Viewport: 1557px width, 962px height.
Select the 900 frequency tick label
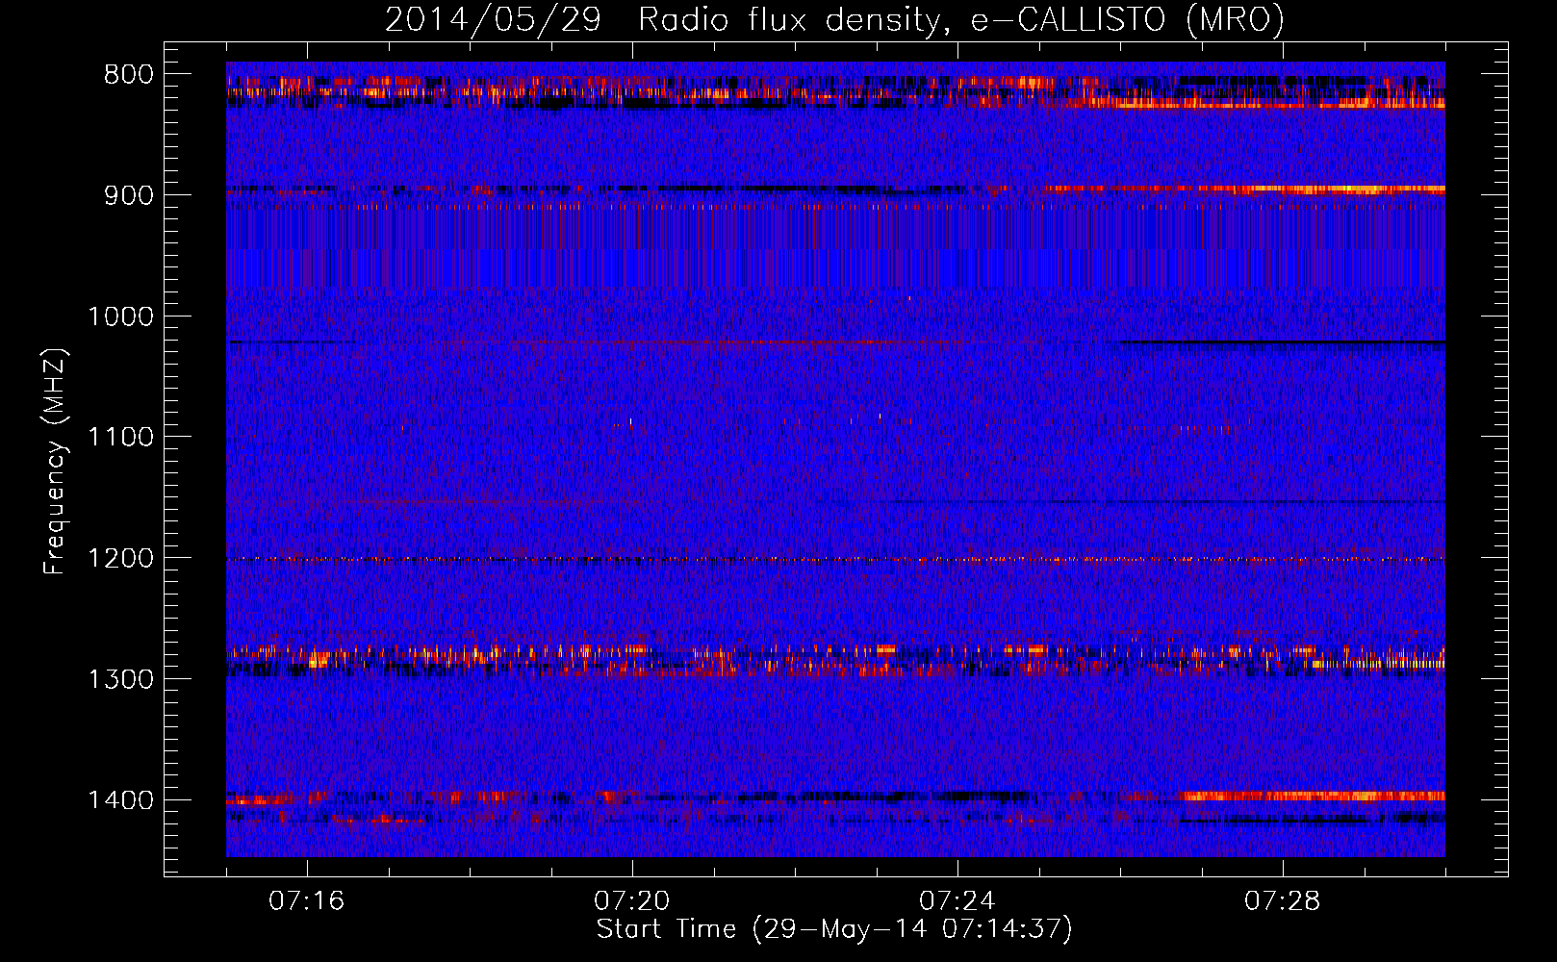pos(129,195)
